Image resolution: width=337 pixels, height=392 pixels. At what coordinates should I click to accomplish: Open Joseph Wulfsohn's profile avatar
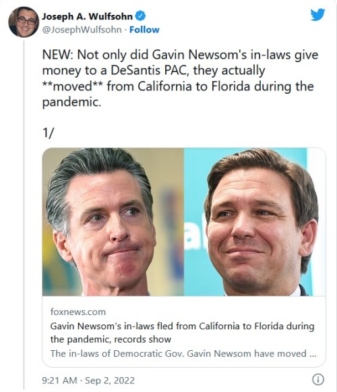pyautogui.click(x=24, y=22)
